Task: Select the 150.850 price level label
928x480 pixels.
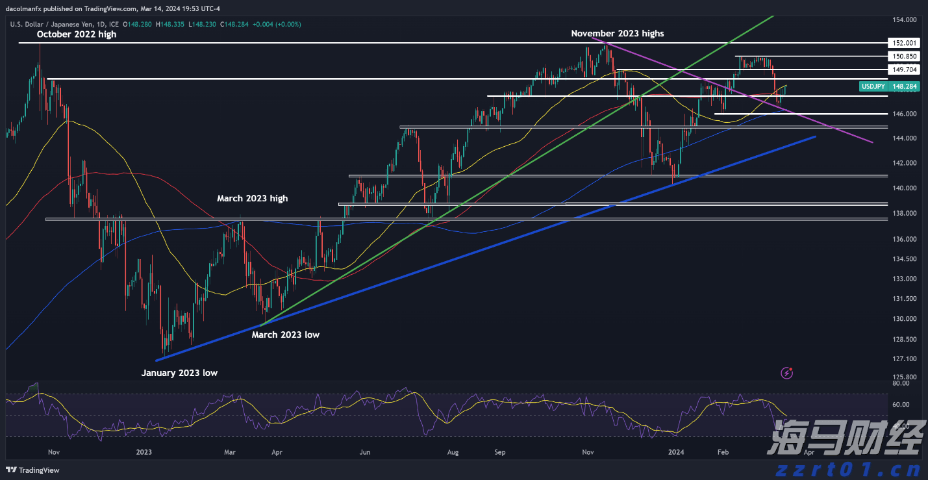Action: tap(904, 57)
